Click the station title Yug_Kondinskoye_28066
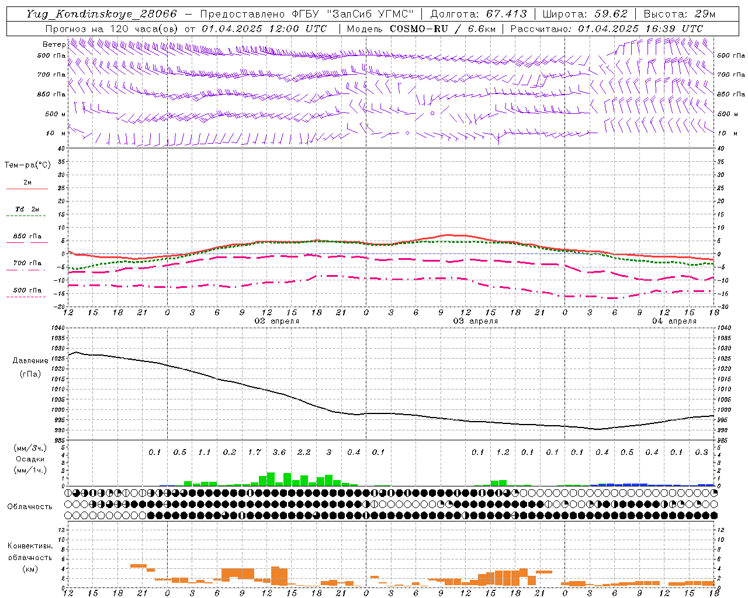 [102, 14]
